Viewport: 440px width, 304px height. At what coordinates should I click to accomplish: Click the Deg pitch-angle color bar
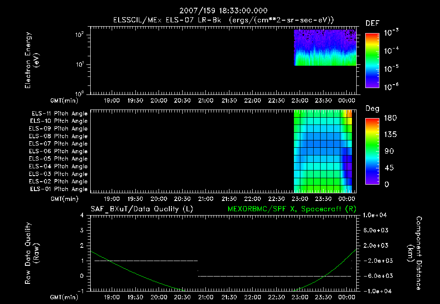[372, 152]
